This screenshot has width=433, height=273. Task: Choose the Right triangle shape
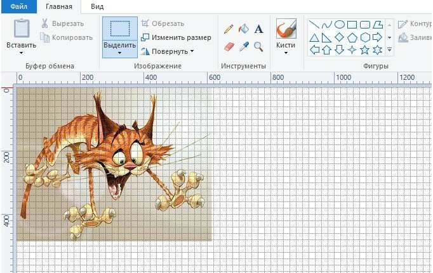point(327,38)
